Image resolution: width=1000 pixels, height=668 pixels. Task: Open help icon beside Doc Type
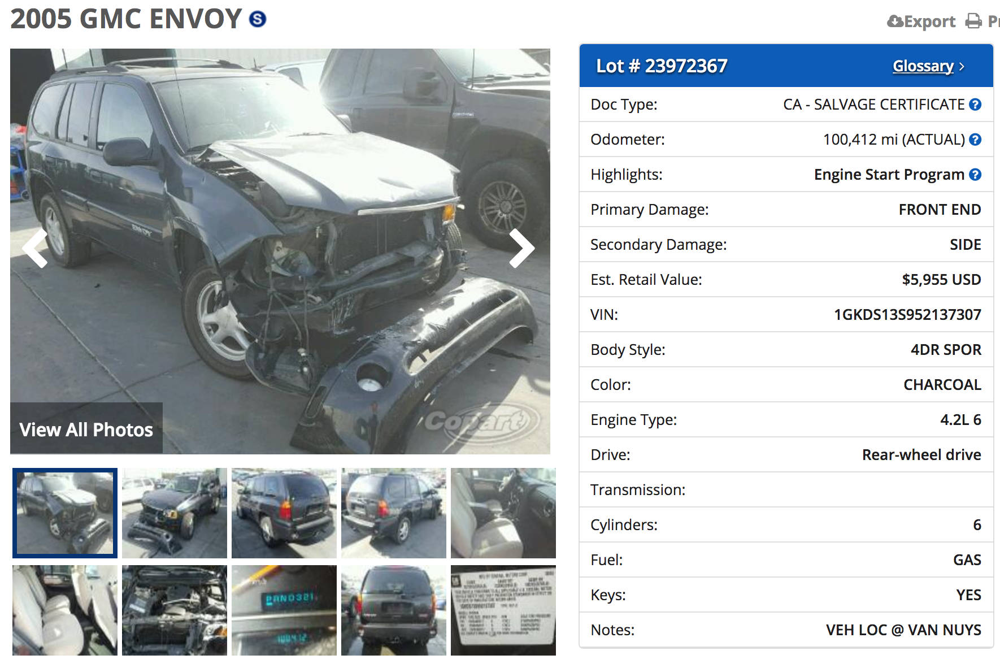point(975,105)
